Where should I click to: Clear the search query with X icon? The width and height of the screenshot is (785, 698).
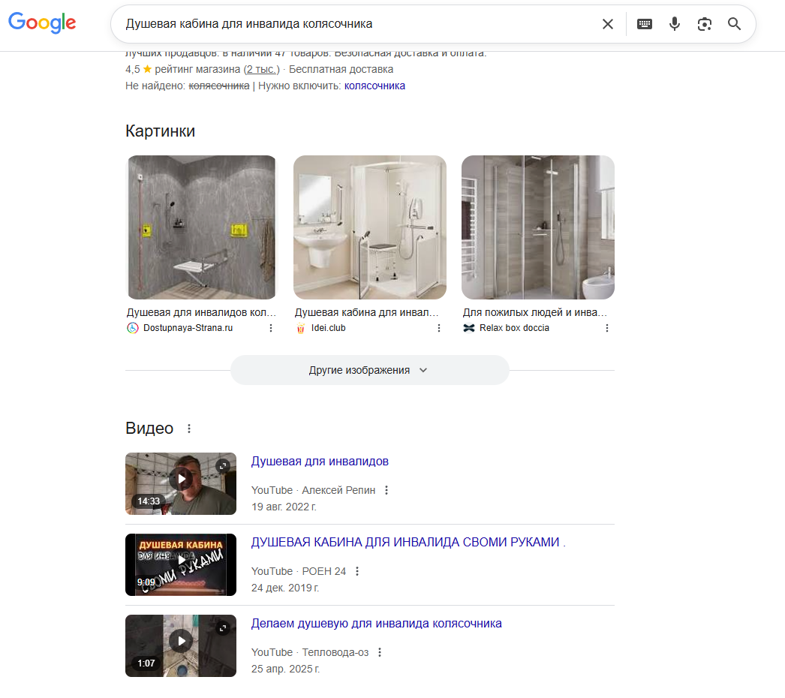pyautogui.click(x=608, y=24)
